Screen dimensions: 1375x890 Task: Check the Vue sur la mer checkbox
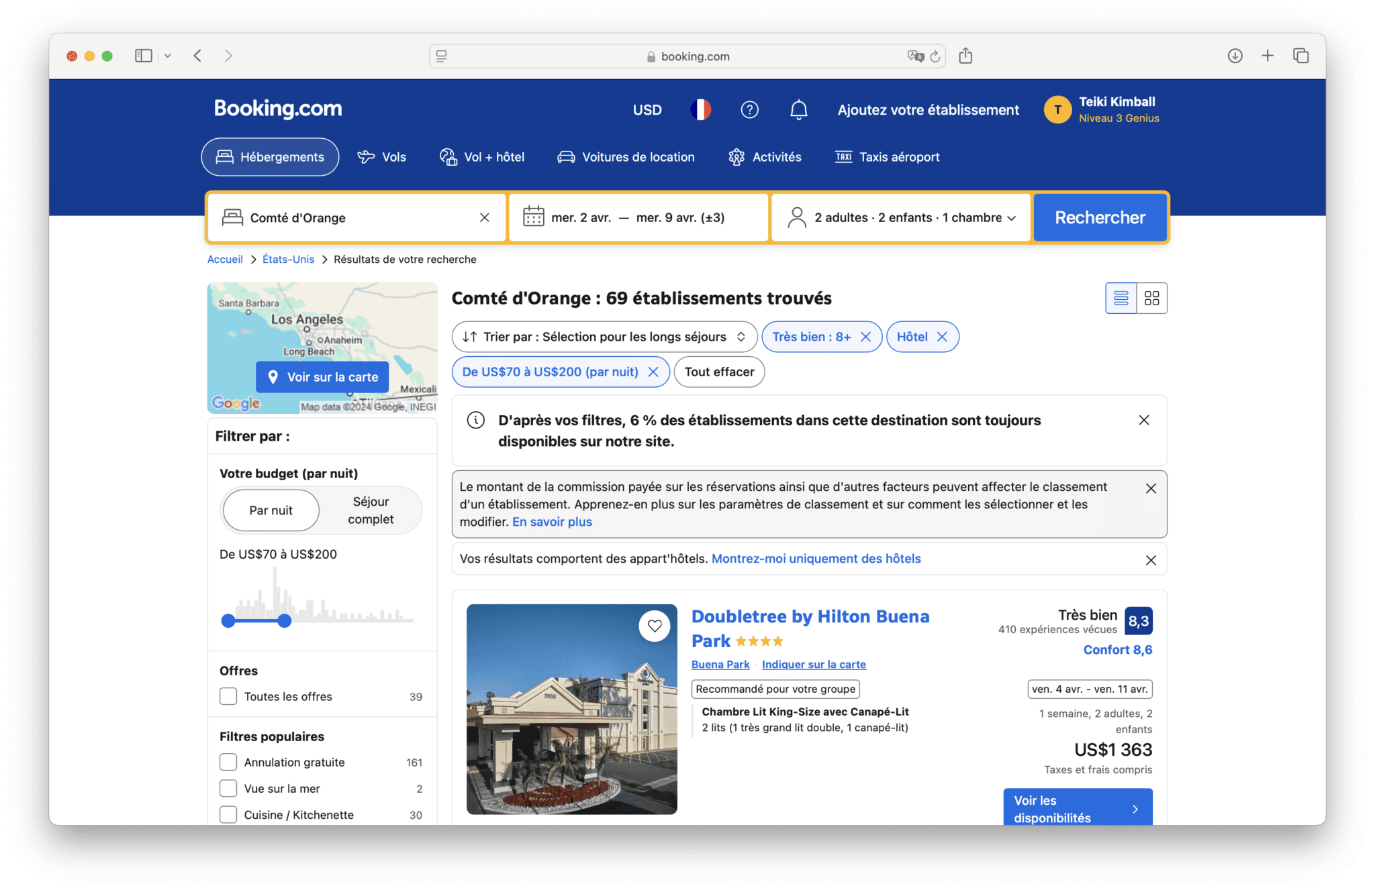[x=228, y=788]
